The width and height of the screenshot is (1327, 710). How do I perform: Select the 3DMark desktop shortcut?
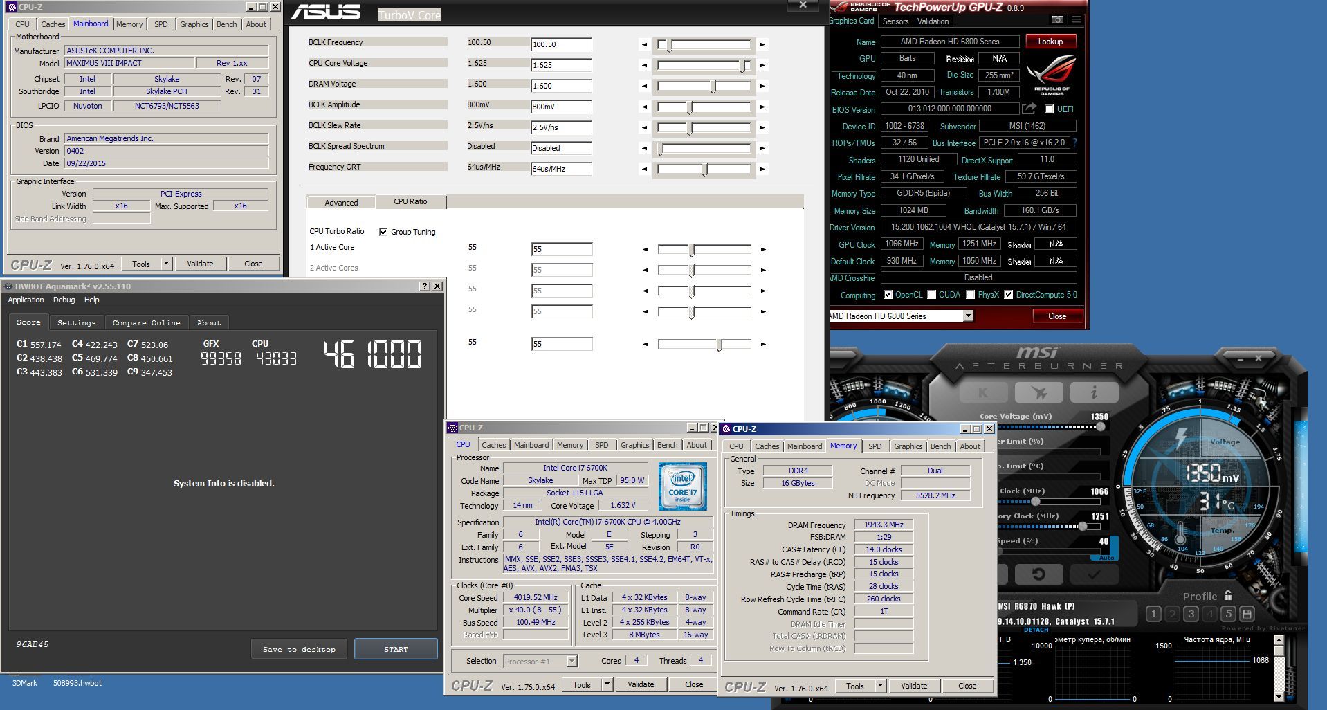click(25, 683)
